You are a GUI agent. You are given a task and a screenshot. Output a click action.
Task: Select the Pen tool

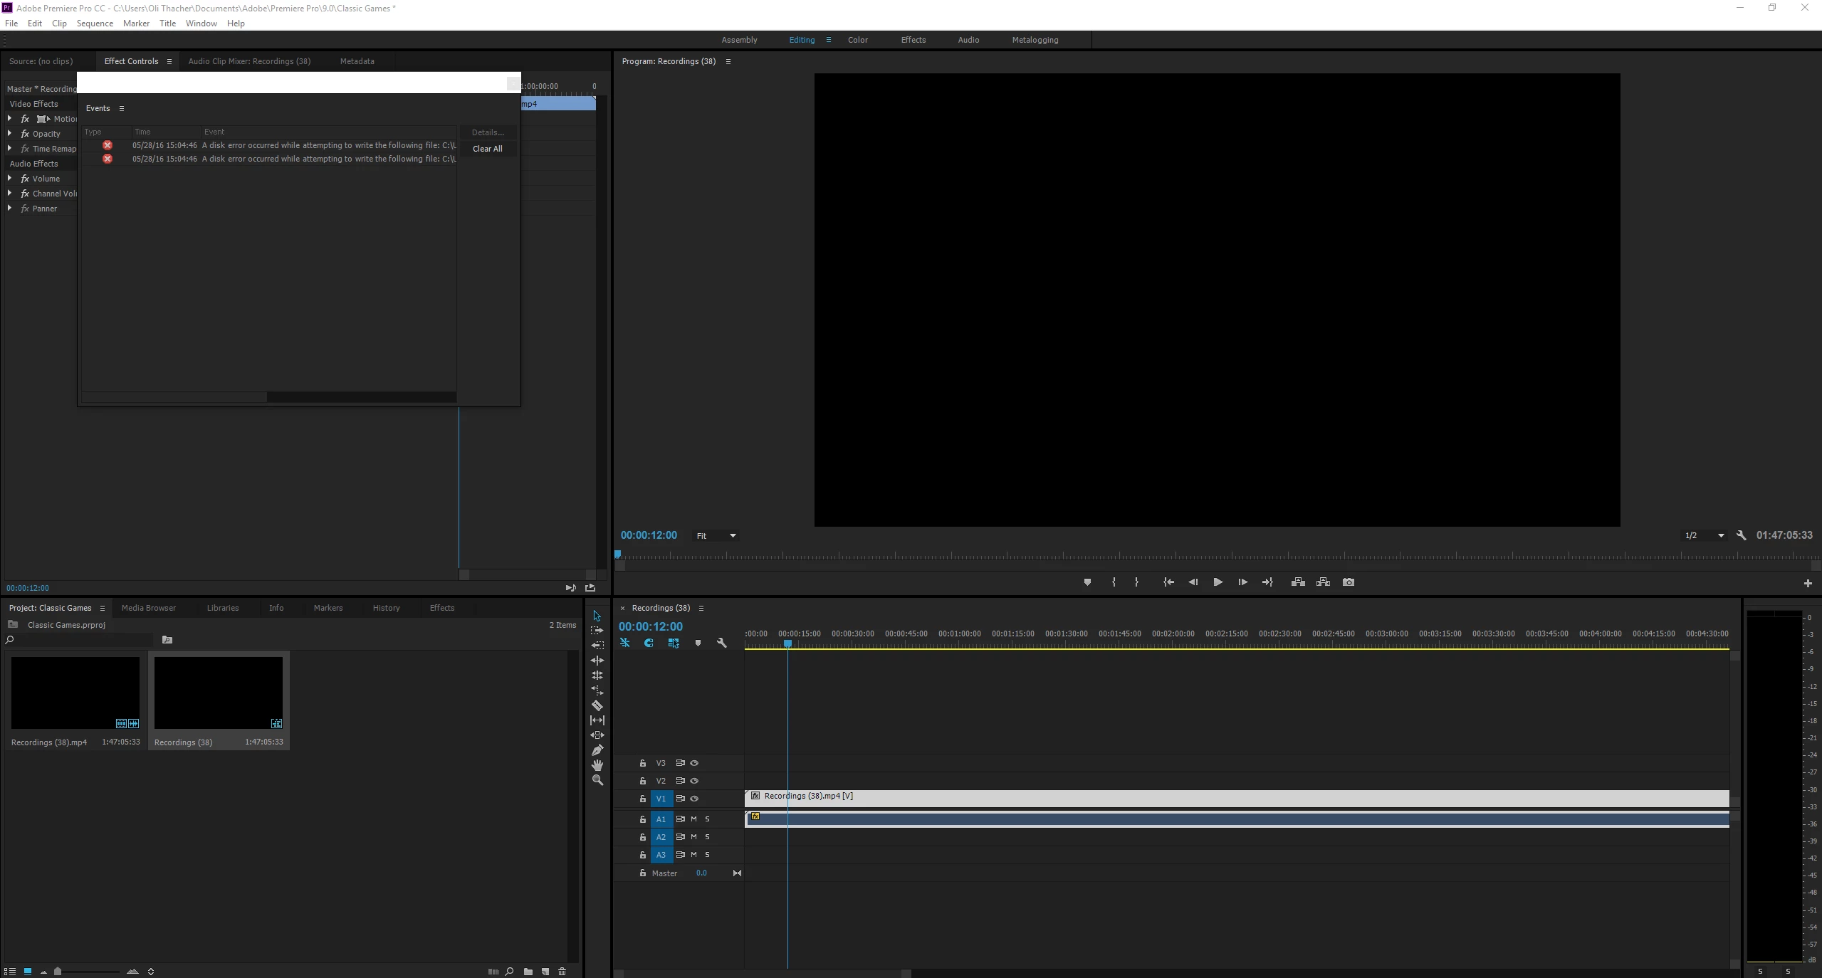pyautogui.click(x=597, y=750)
